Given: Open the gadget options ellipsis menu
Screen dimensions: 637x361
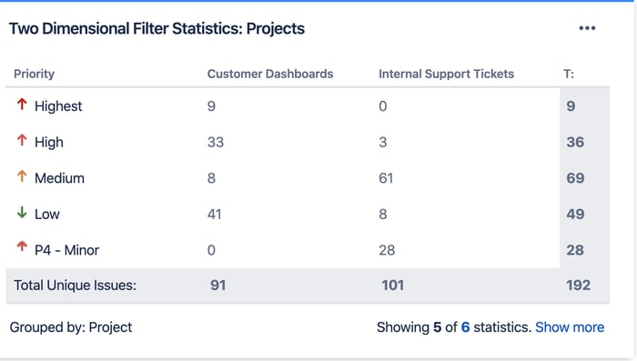Looking at the screenshot, I should (x=587, y=28).
